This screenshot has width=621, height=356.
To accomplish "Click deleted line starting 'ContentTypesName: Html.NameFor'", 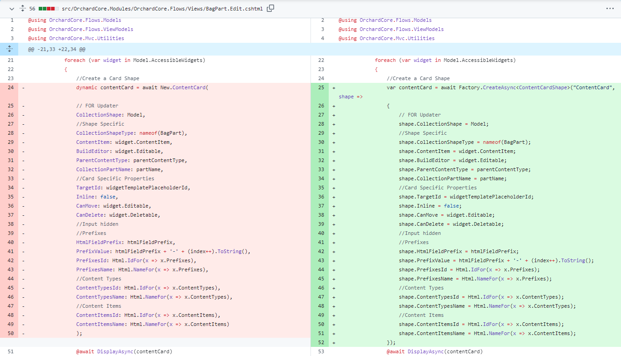I will click(154, 297).
